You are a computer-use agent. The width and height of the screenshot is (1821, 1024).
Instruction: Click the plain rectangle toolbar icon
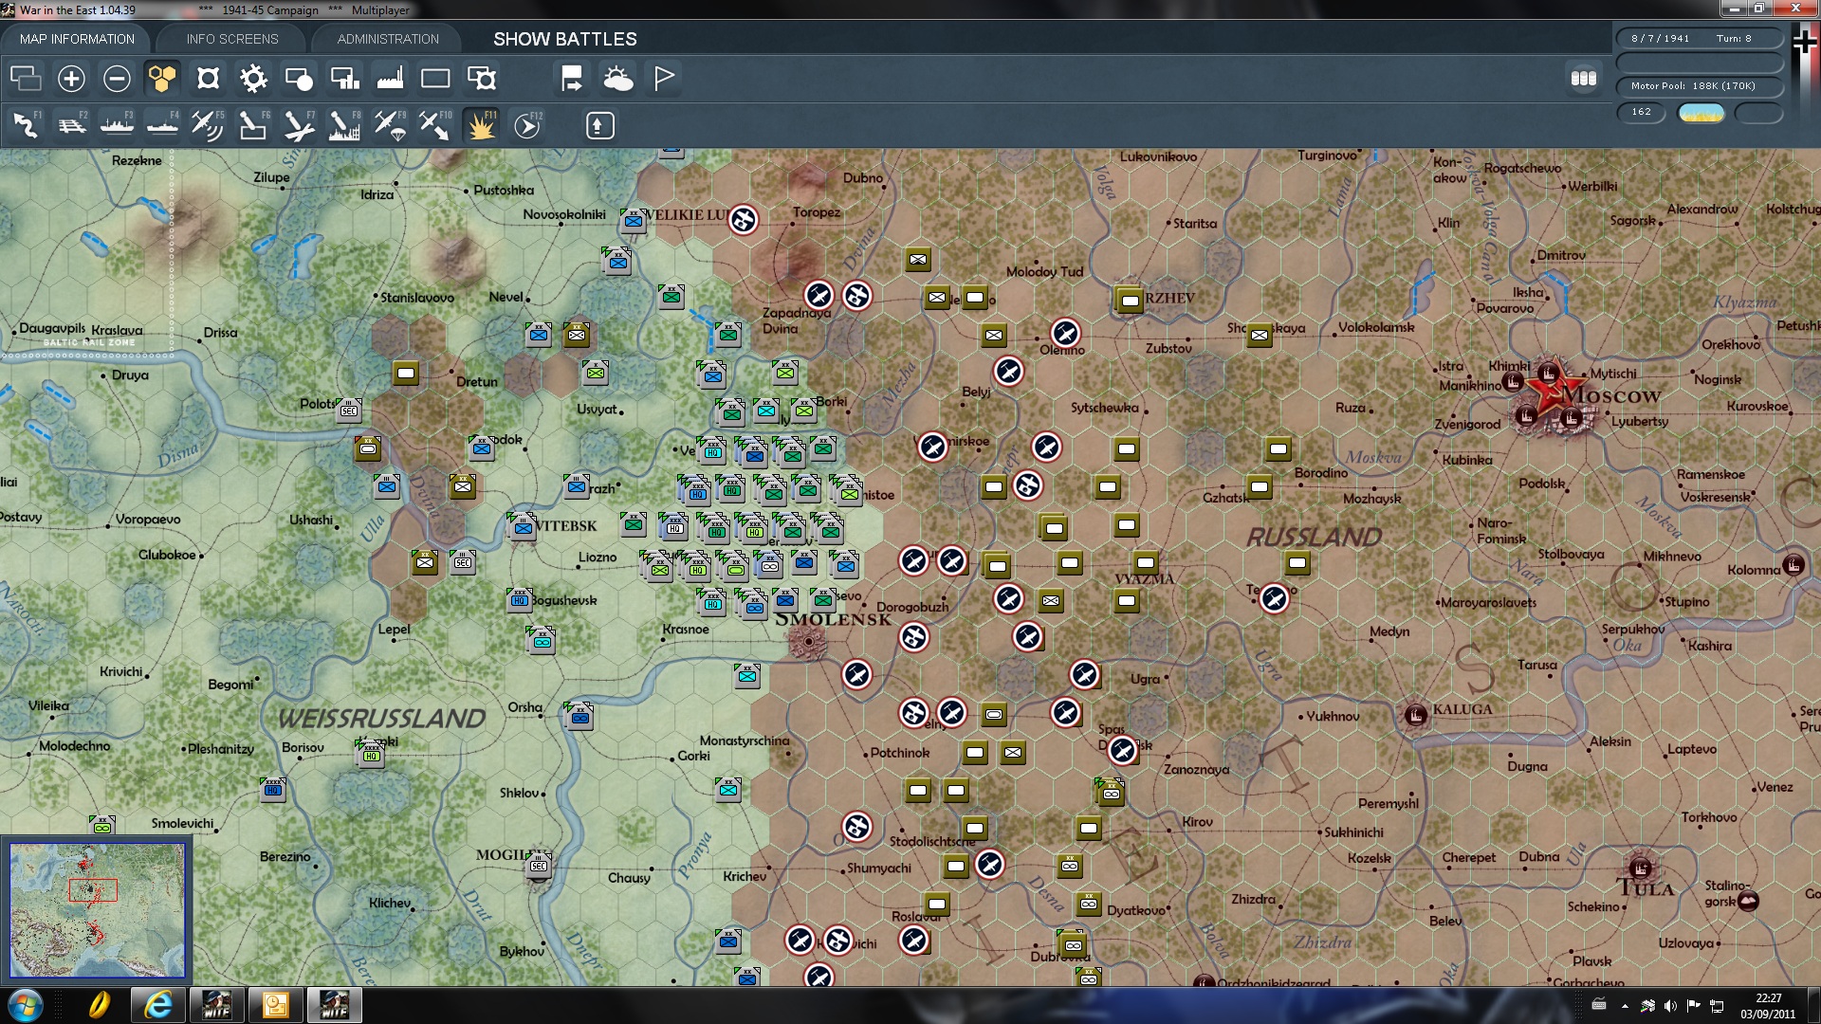[x=435, y=78]
